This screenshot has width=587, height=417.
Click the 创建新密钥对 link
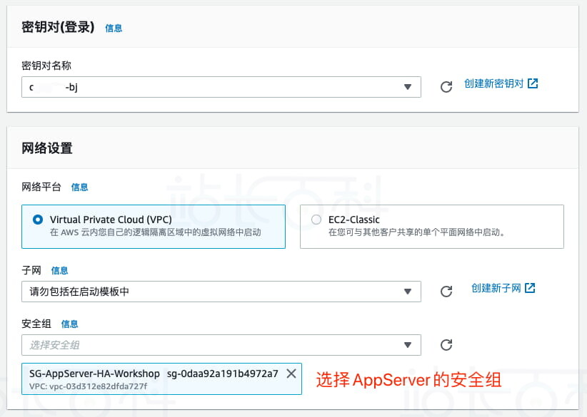494,83
